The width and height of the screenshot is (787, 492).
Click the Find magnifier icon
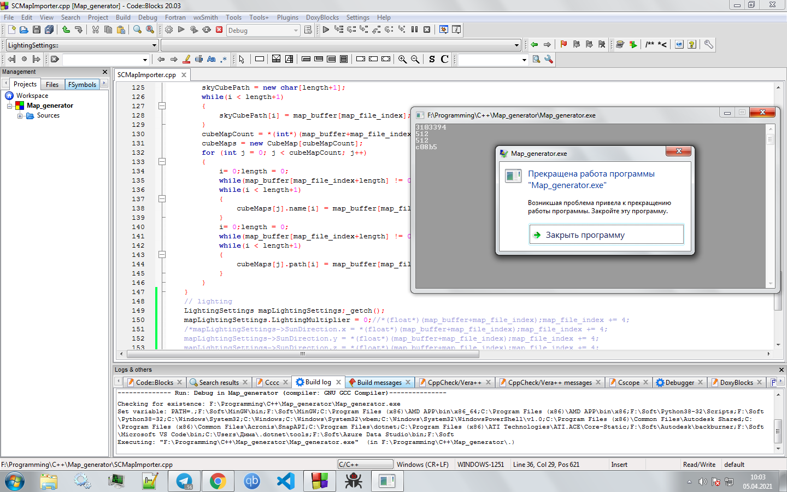tap(138, 30)
